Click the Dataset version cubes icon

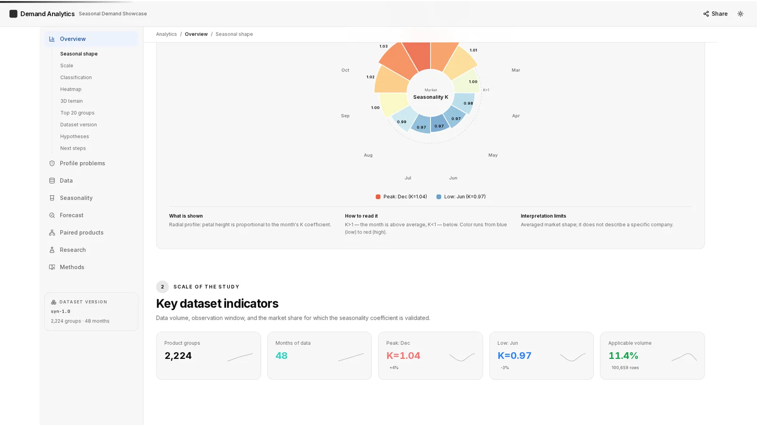tap(53, 302)
